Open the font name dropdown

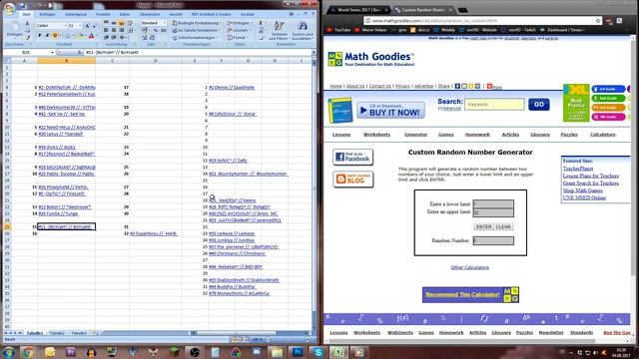[x=65, y=26]
